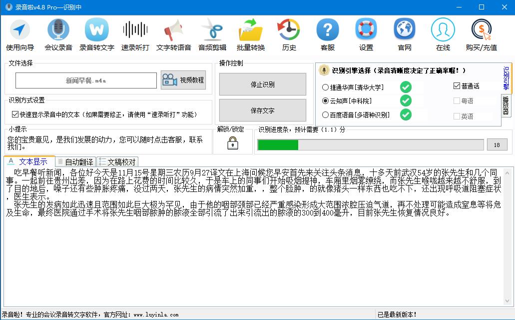Image resolution: width=515 pixels, height=320 pixels.
Task: Click the www.luyinla.com status bar text
Action: click(x=156, y=314)
